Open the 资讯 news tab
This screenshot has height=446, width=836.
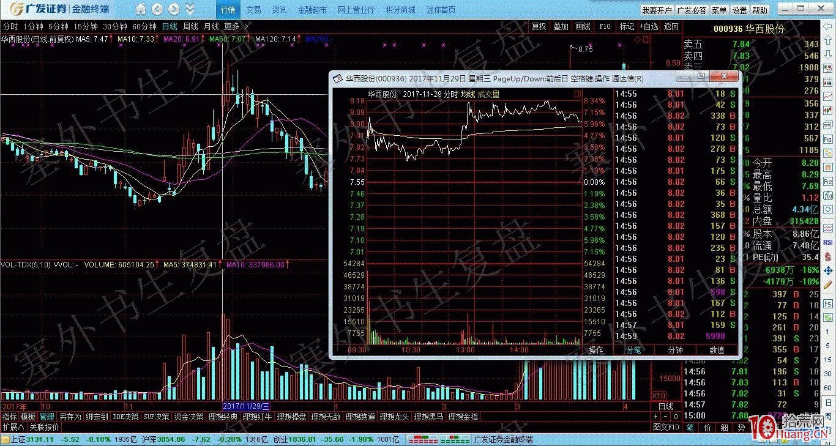pos(279,10)
